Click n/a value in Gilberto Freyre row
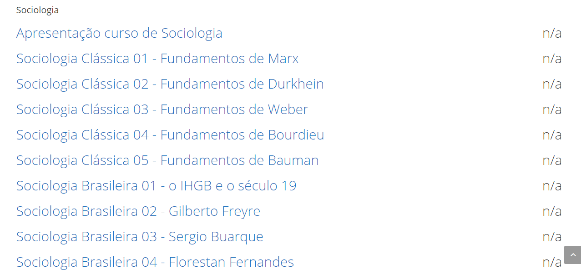581x274 pixels. pos(552,211)
